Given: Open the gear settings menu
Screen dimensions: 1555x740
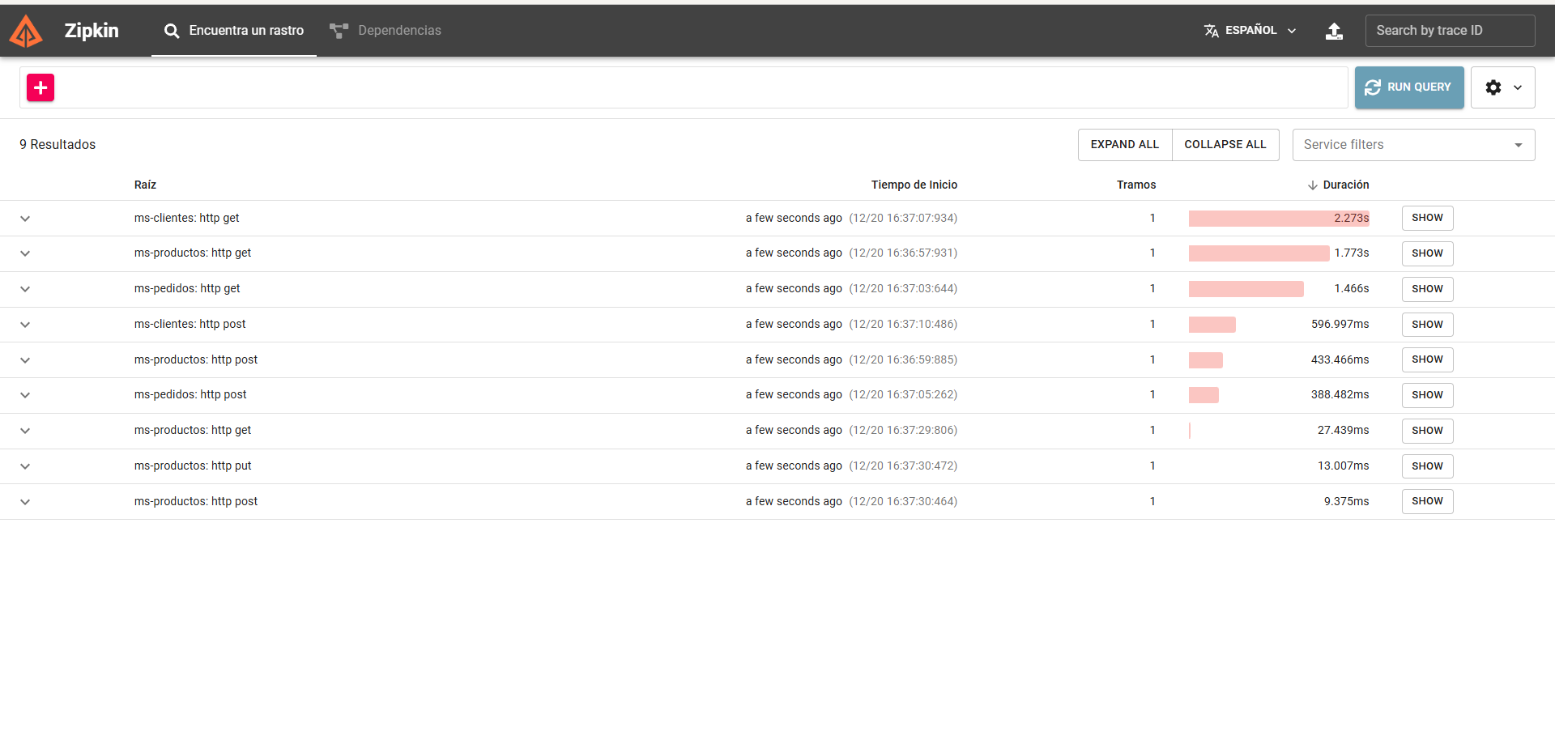Looking at the screenshot, I should click(x=1502, y=87).
